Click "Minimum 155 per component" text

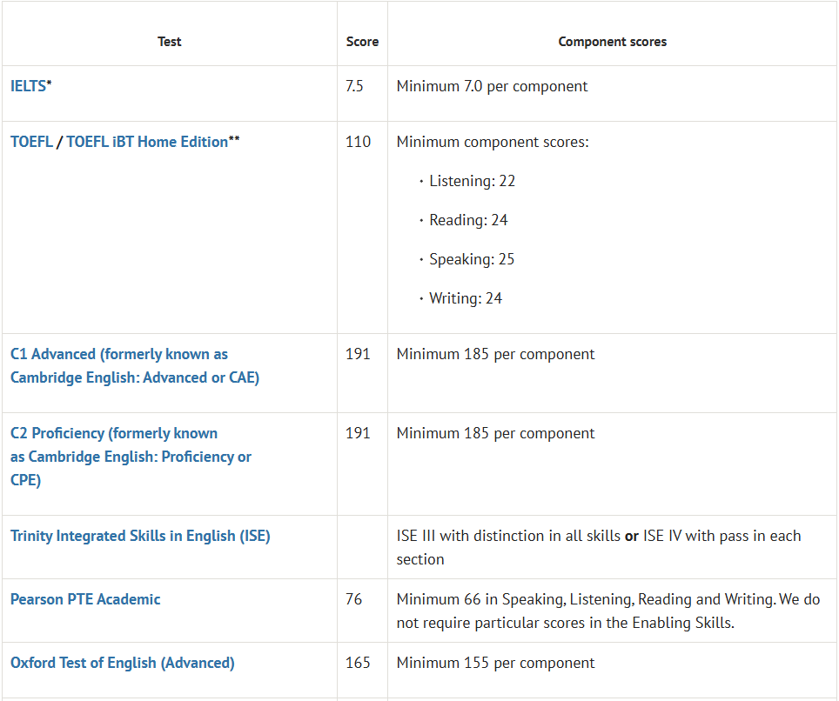click(x=495, y=663)
